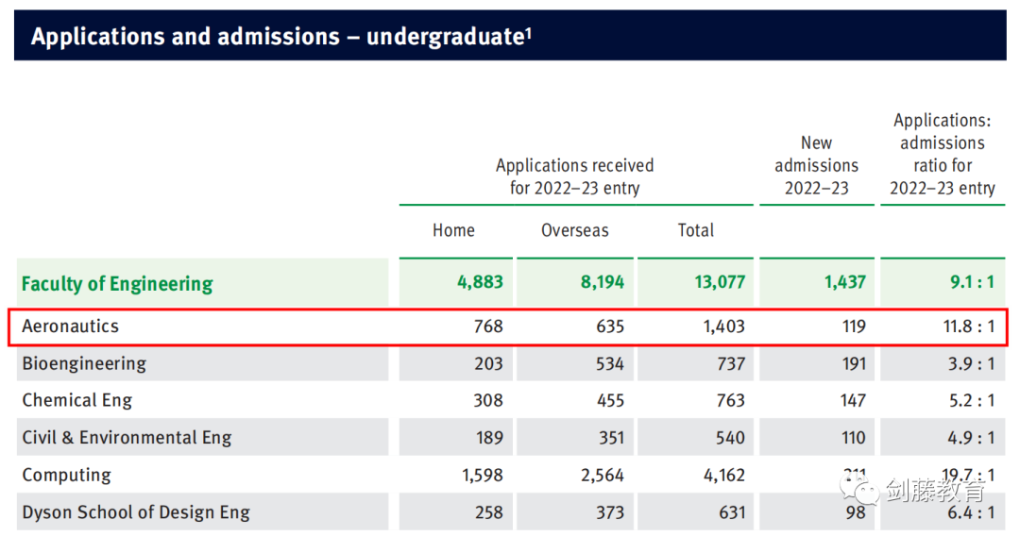
Task: Select the Faculty of Engineering row label
Action: point(117,283)
